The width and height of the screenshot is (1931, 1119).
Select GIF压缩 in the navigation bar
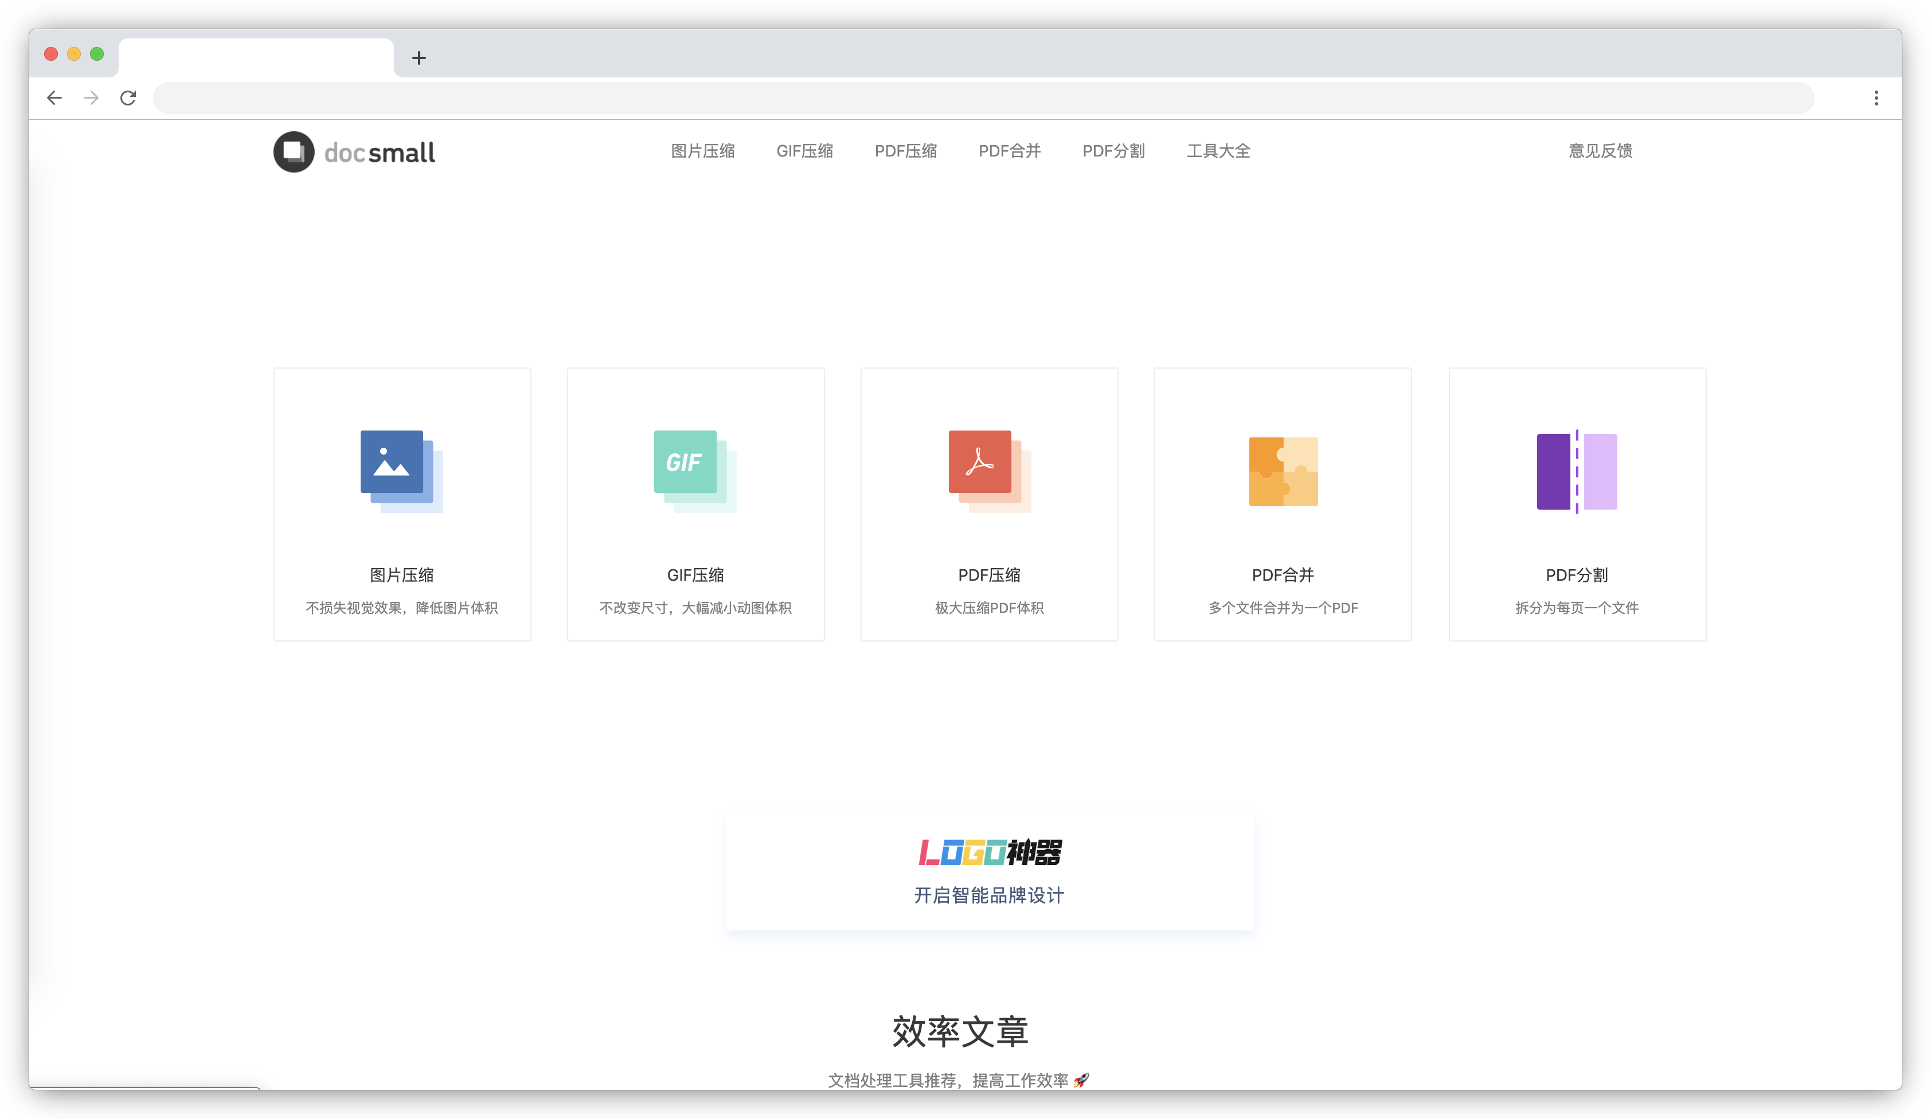click(x=804, y=151)
